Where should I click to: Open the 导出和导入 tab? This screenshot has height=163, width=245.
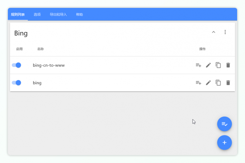(58, 14)
